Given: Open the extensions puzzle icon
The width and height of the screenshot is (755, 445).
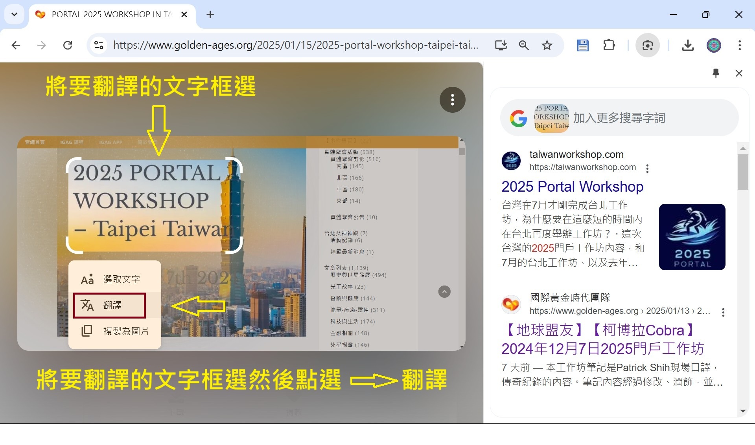Looking at the screenshot, I should [x=609, y=46].
